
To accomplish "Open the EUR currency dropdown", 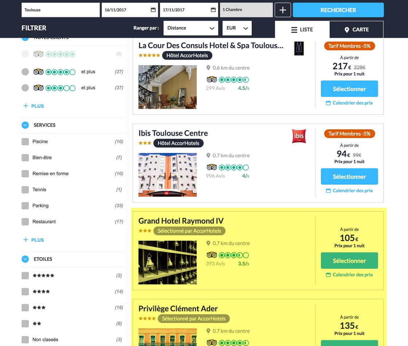I will tap(237, 28).
